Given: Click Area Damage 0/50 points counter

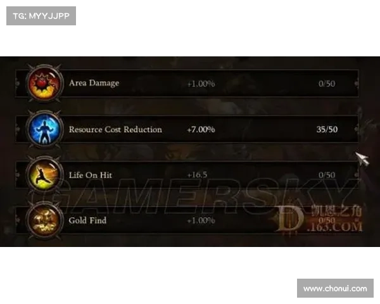Looking at the screenshot, I should (x=327, y=84).
